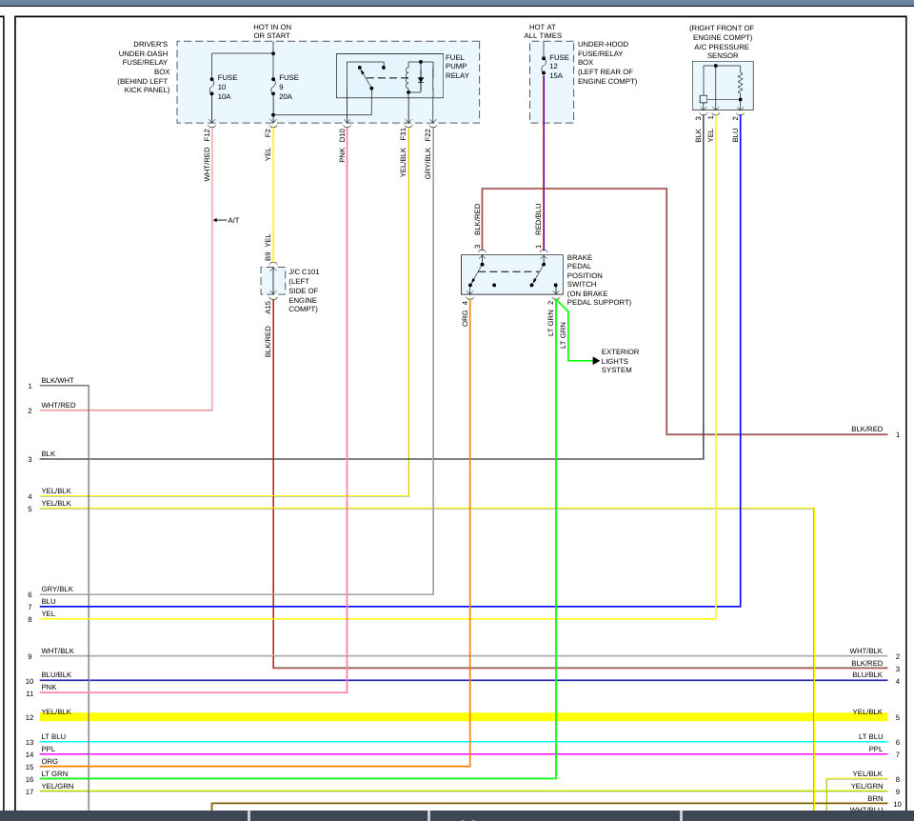Click the fuel pump relay schematic symbol
The width and height of the screenshot is (914, 821).
pyautogui.click(x=389, y=76)
